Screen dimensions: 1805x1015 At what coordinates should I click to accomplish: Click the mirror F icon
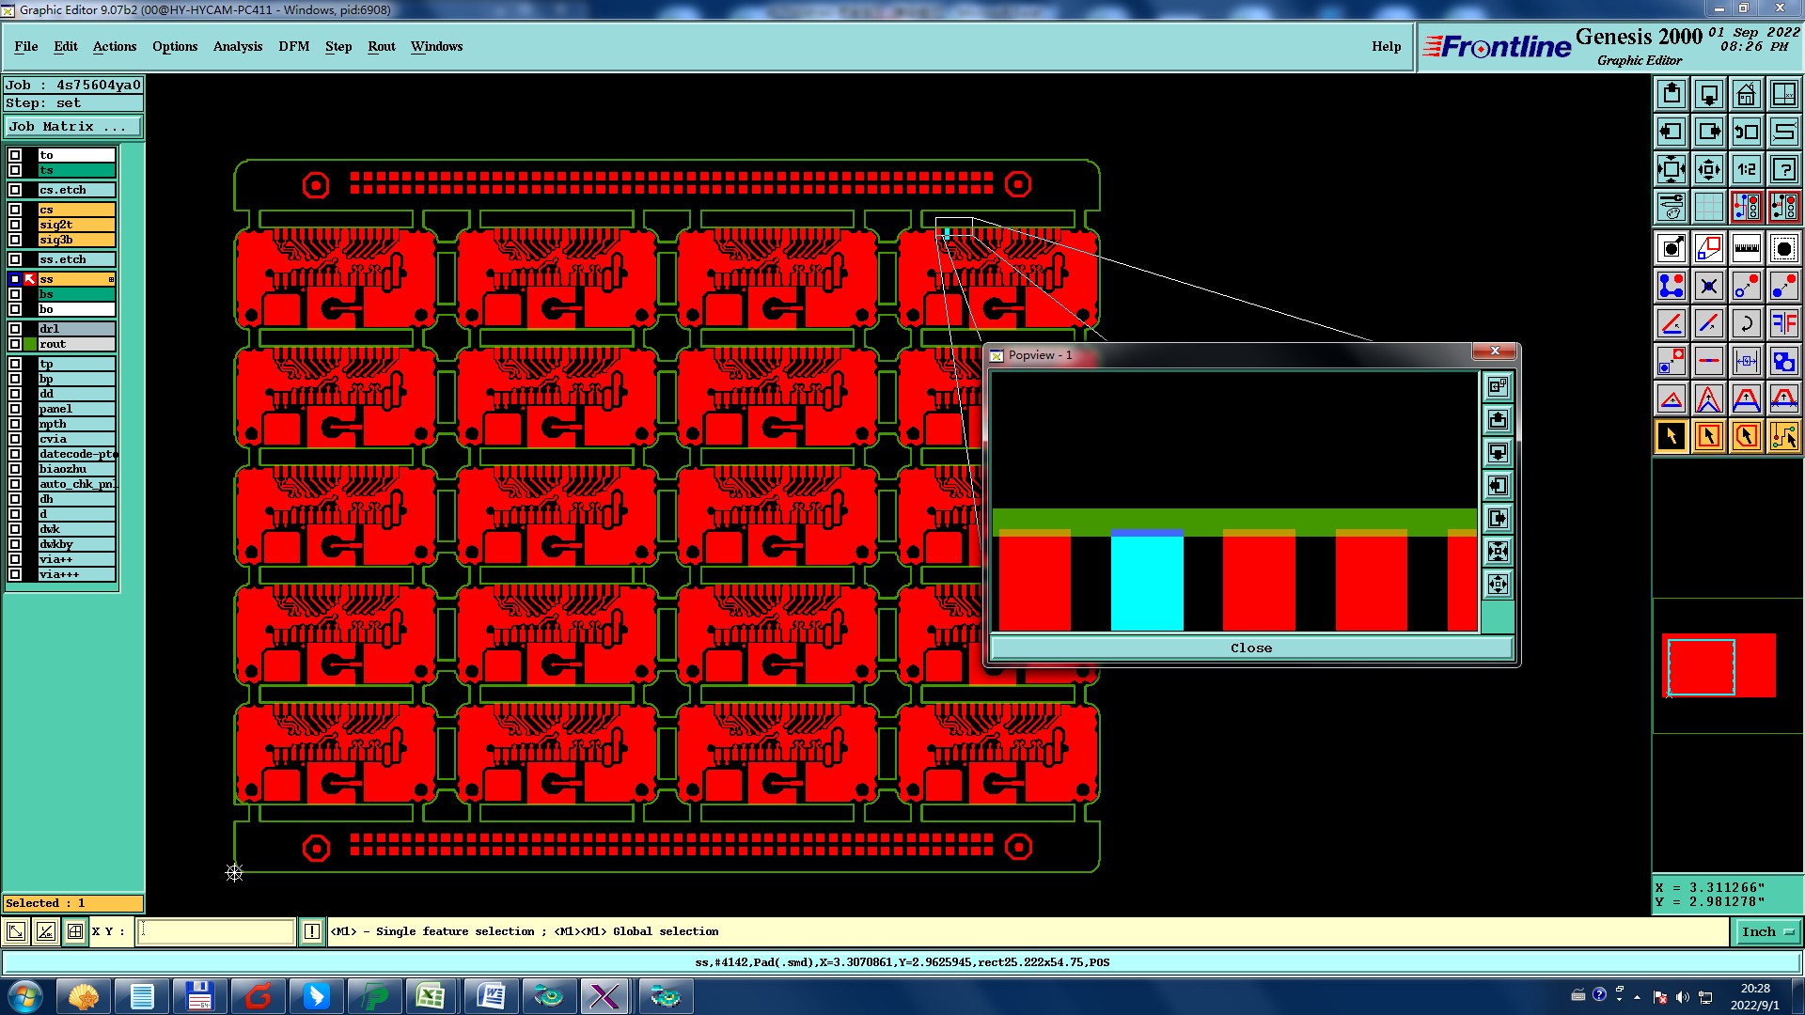click(x=1783, y=323)
